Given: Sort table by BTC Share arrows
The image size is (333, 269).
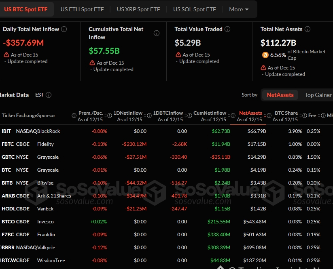Looking at the screenshot, I should click(x=301, y=116).
